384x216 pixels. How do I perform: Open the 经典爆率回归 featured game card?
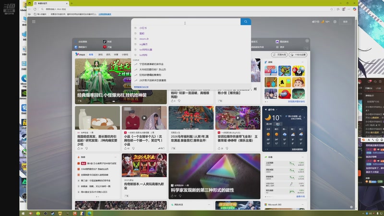[x=121, y=81]
